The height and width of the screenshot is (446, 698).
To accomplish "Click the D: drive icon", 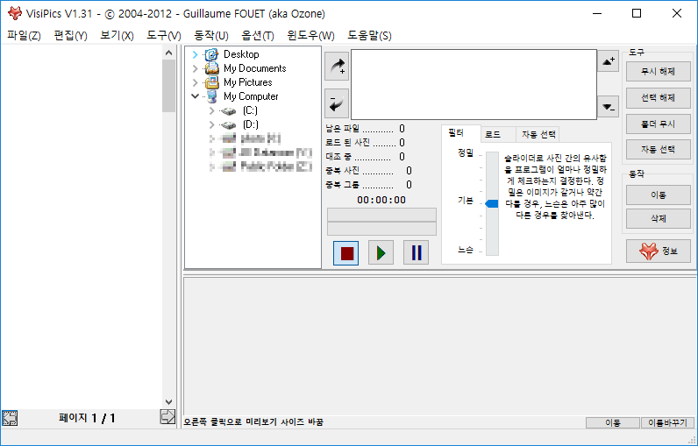I will 228,125.
